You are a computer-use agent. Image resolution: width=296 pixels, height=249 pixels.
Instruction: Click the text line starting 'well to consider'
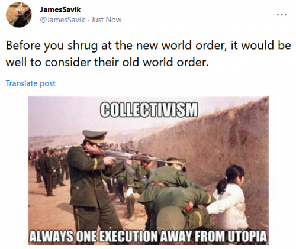[x=107, y=62]
